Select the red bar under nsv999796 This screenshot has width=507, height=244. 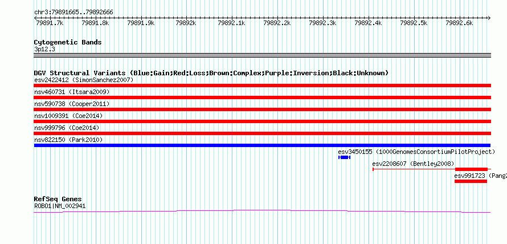tap(262, 133)
